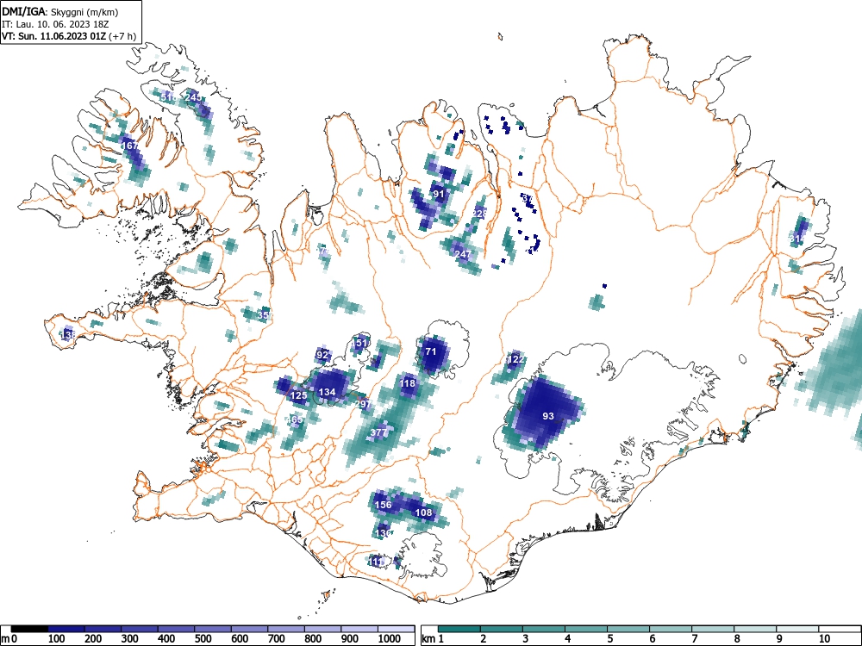Click the black 0–100 m legend swatch
This screenshot has width=862, height=646.
click(x=29, y=629)
